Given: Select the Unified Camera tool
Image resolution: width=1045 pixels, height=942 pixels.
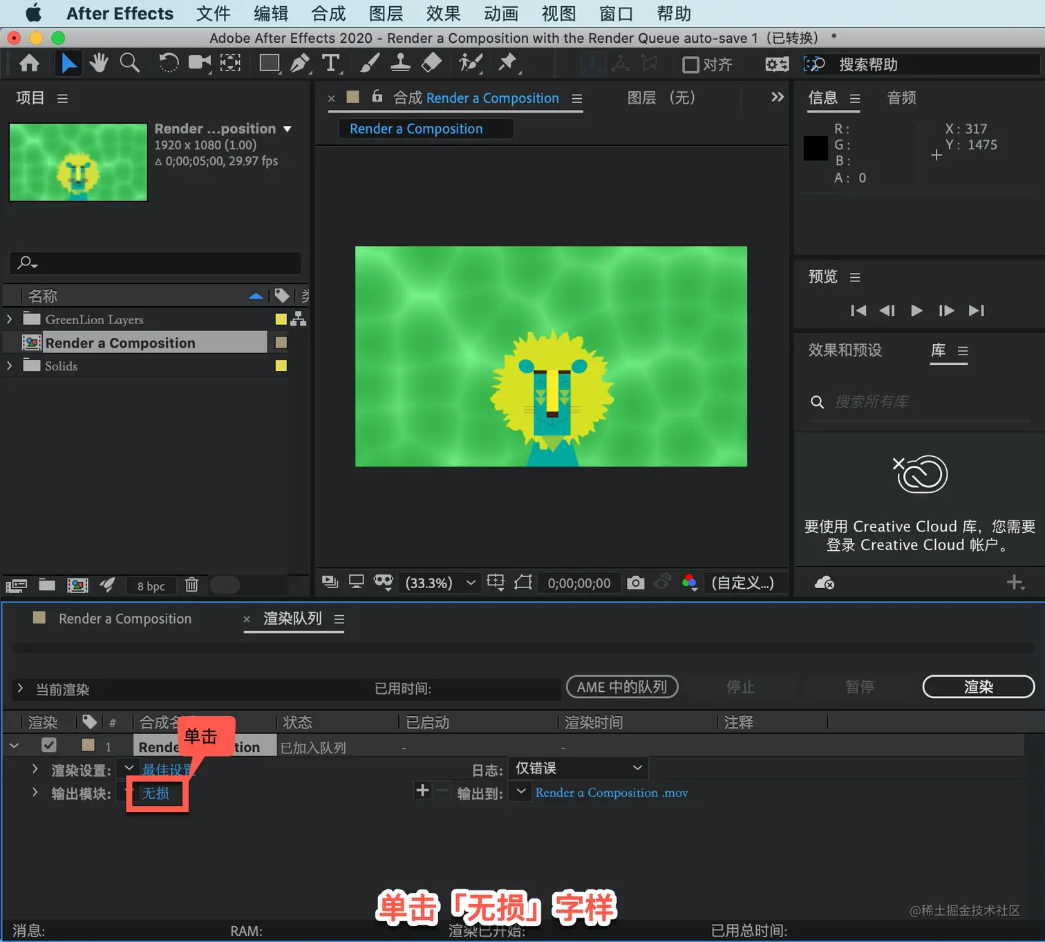Looking at the screenshot, I should (200, 63).
